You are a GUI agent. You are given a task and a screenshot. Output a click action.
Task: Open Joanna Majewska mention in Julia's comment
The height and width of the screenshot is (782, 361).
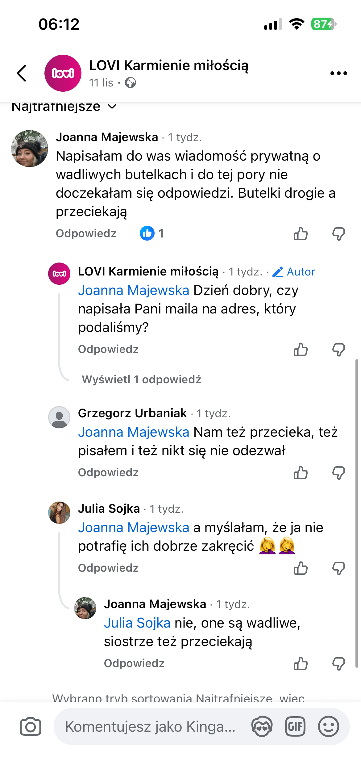coord(133,528)
